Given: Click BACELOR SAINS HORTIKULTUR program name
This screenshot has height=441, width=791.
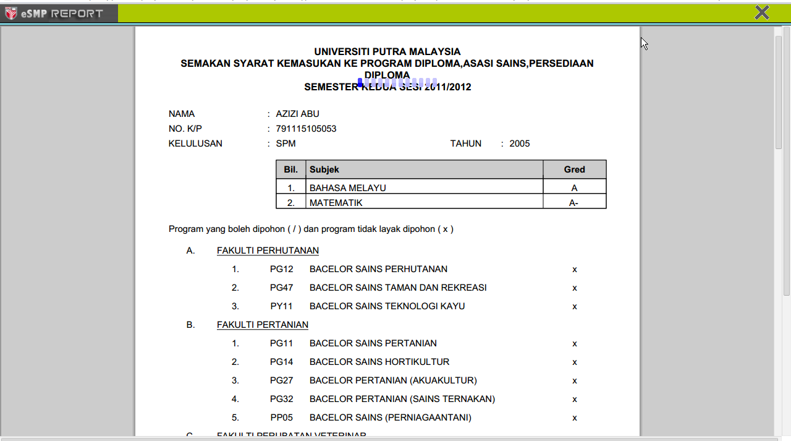Looking at the screenshot, I should (x=379, y=362).
